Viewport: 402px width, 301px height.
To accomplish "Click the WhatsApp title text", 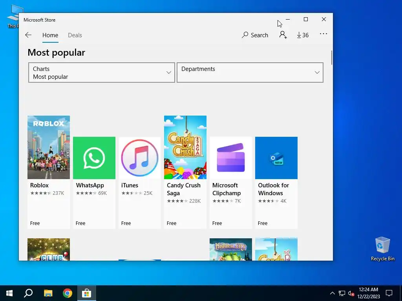I will 90,185.
